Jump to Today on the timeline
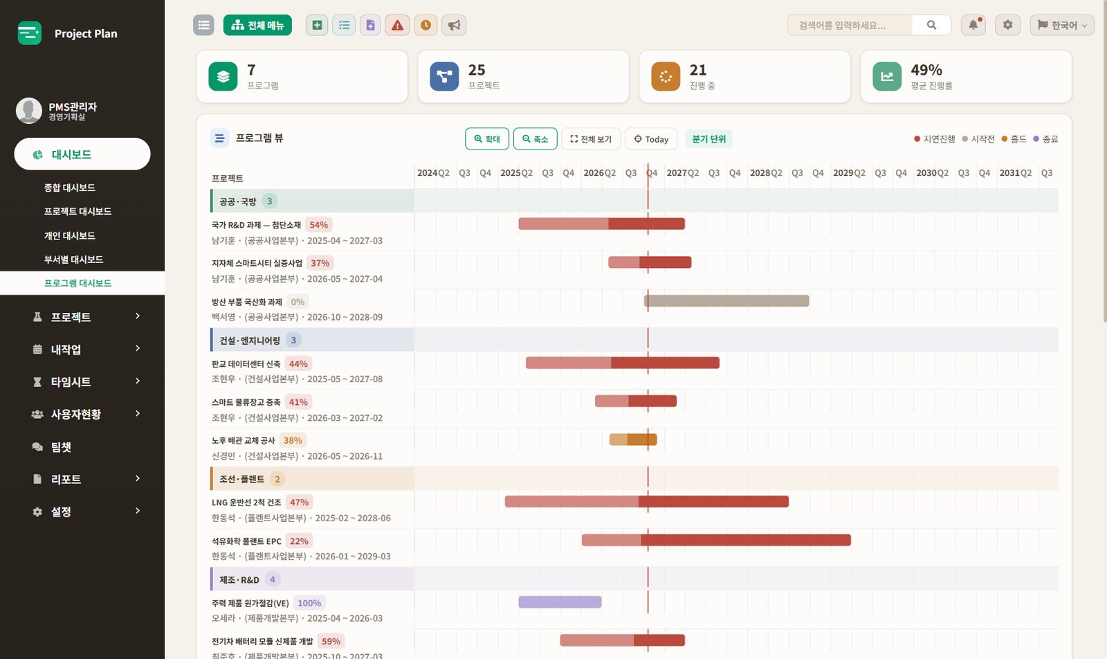This screenshot has width=1107, height=659. point(651,138)
